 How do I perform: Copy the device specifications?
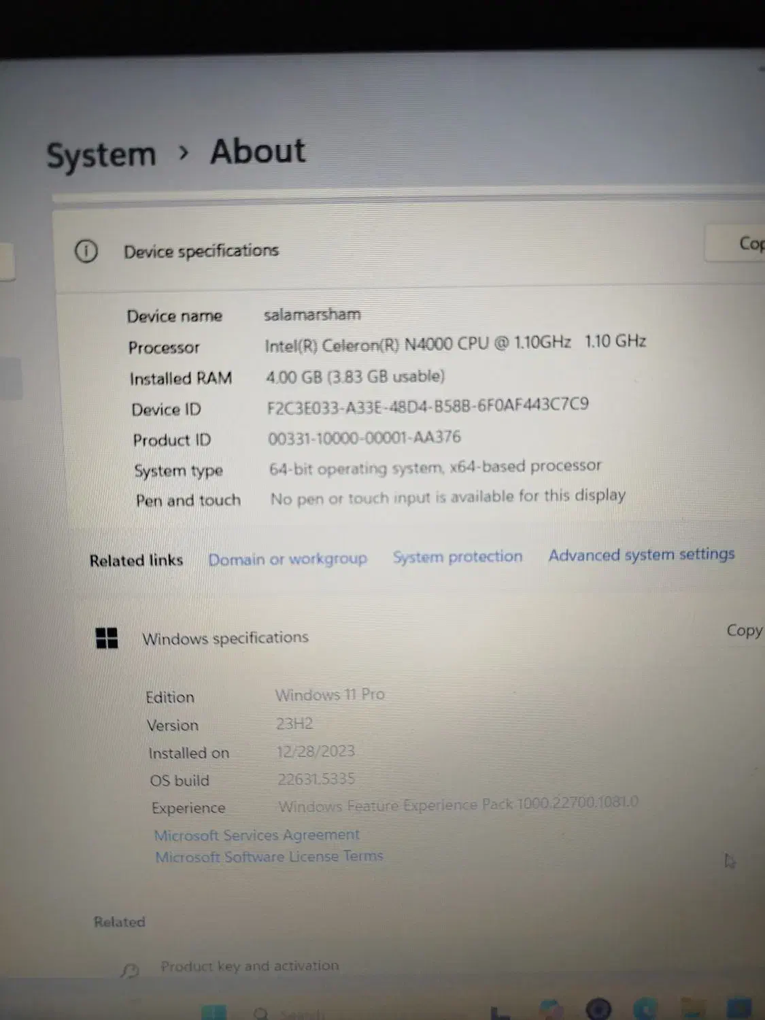(x=748, y=243)
